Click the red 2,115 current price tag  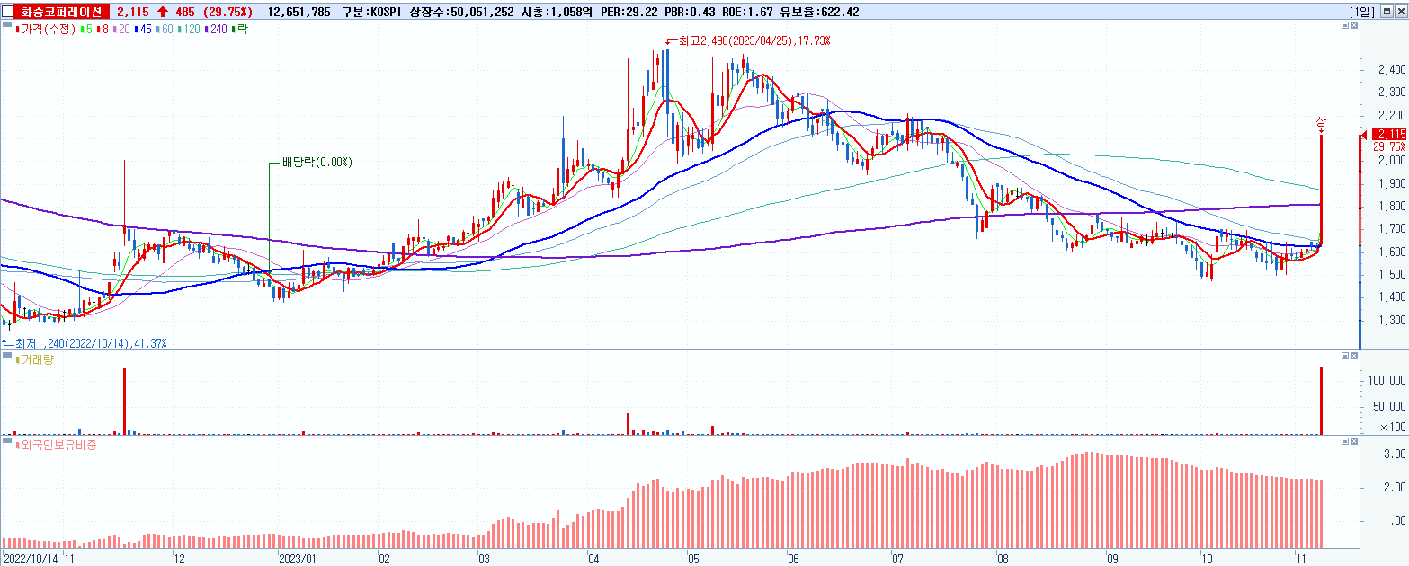click(1389, 134)
